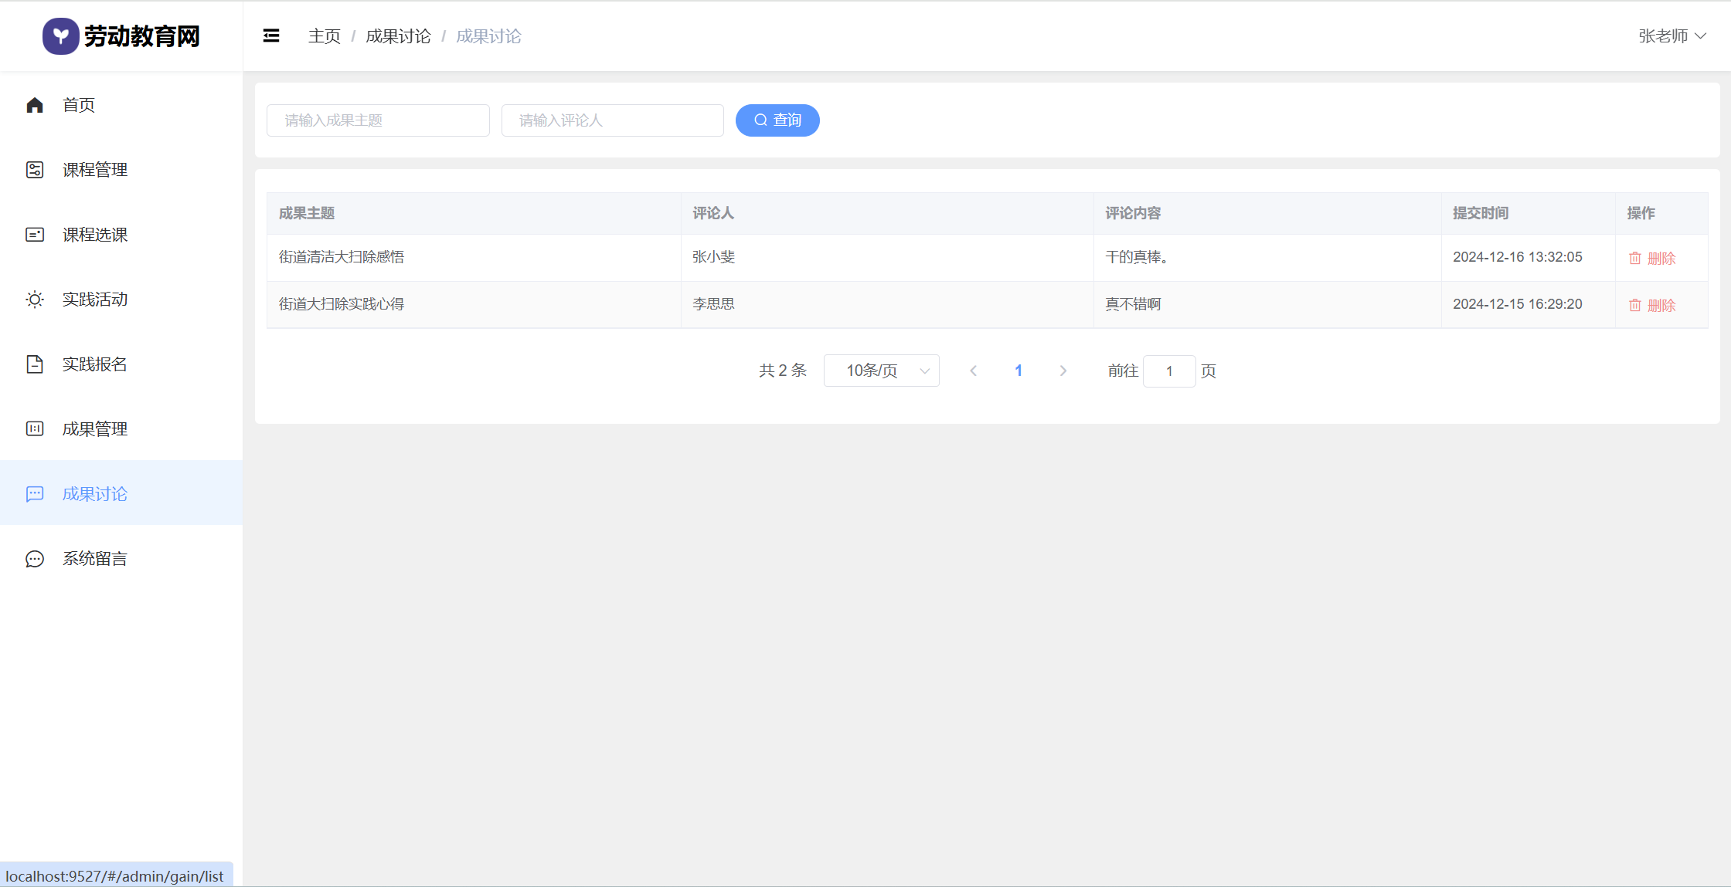Click the chat bubble icon for 系统留言

click(35, 559)
